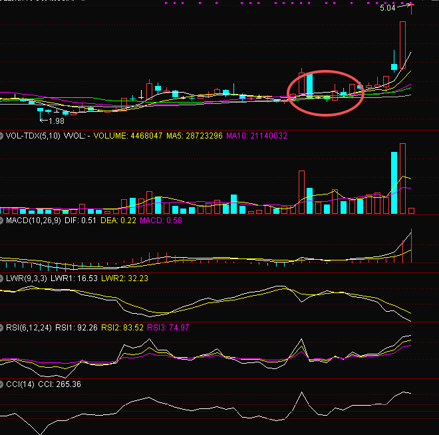Click the CCI: 265.36 value
The height and width of the screenshot is (435, 439).
click(59, 384)
